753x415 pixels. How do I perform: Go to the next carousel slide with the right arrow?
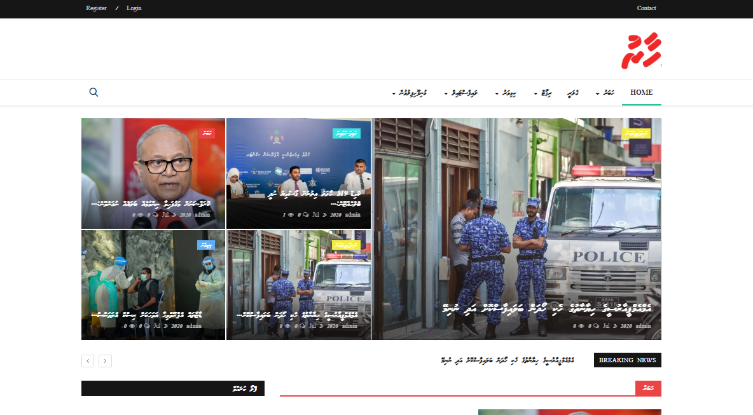(x=105, y=360)
